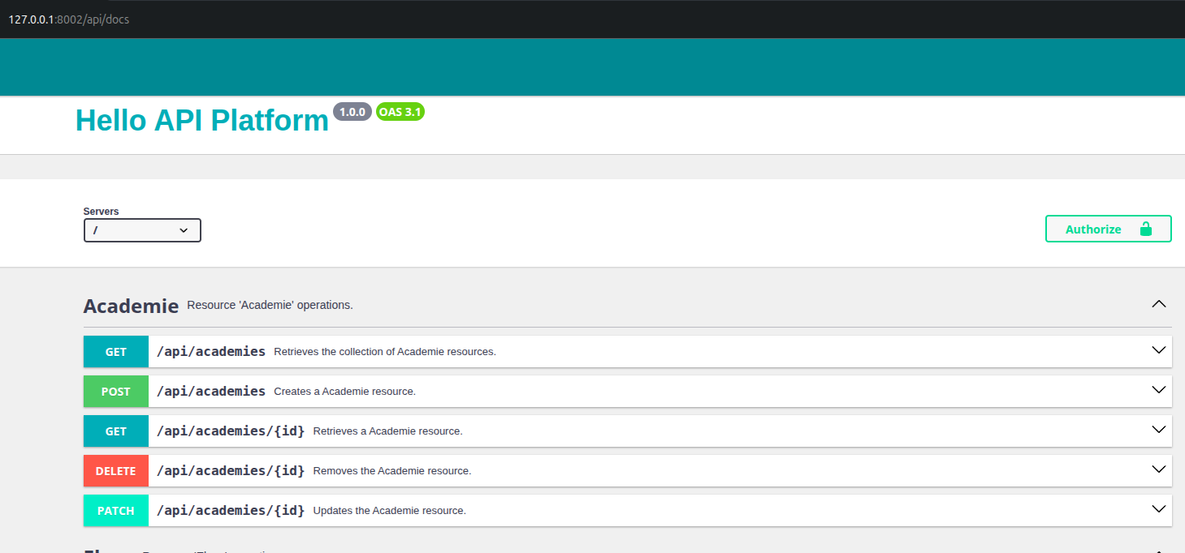Screen dimensions: 1185x553
Task: Expand GET /api/academies collection with its arrow
Action: click(1159, 350)
